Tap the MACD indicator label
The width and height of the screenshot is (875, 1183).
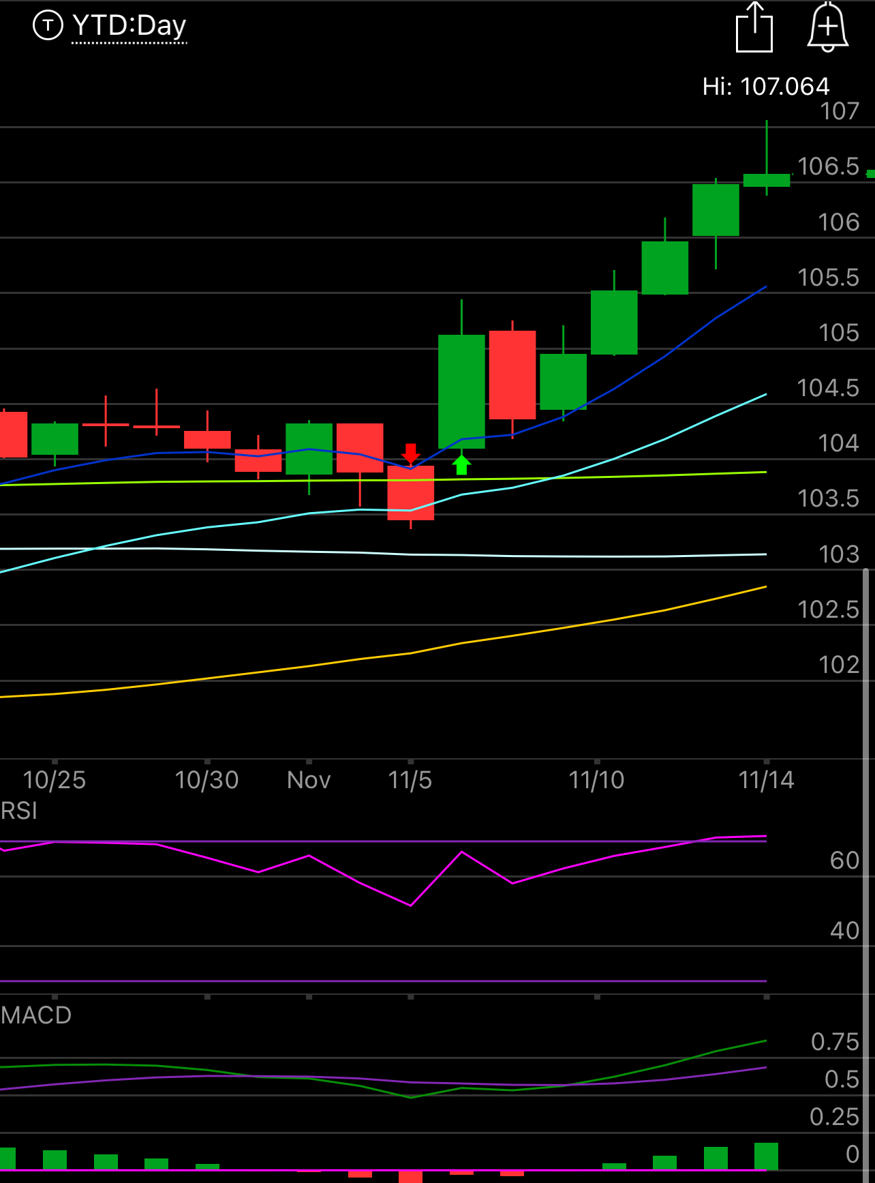click(x=36, y=1015)
